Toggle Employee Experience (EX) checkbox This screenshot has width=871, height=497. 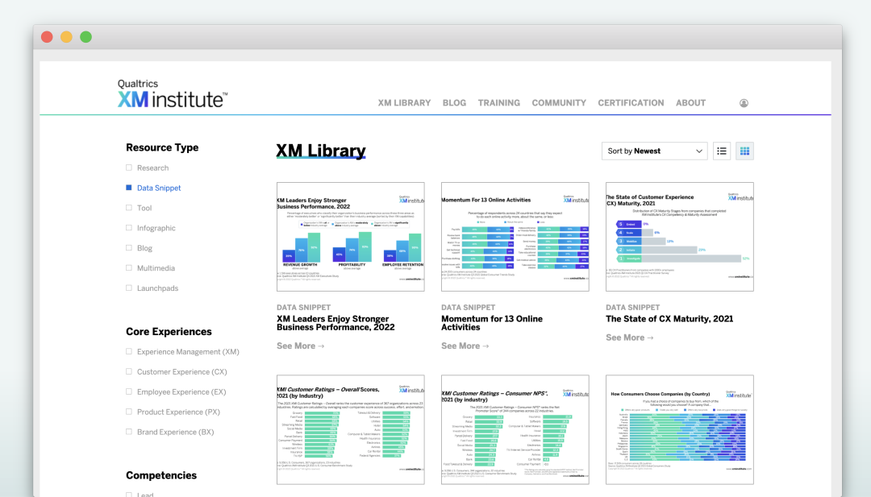click(129, 391)
